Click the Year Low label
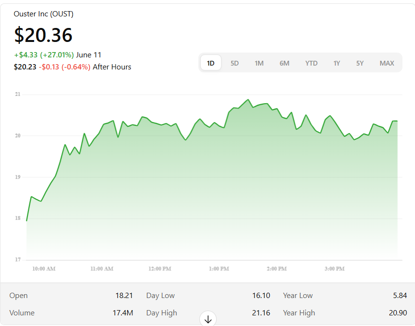415x326 pixels. 298,295
